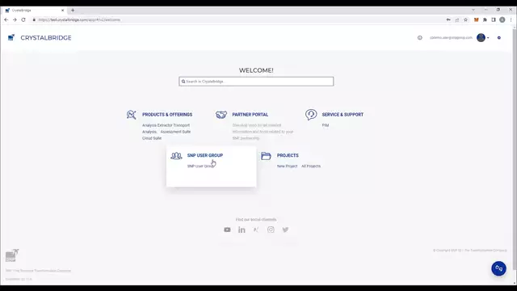Close the CrystalBridge browser tab

(63, 11)
